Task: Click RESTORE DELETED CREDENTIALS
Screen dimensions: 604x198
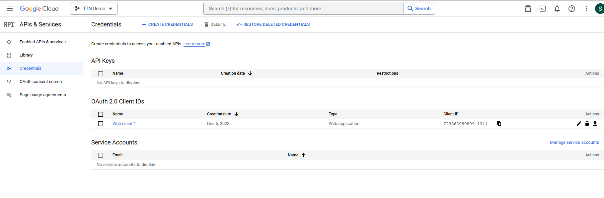Action: point(273,24)
